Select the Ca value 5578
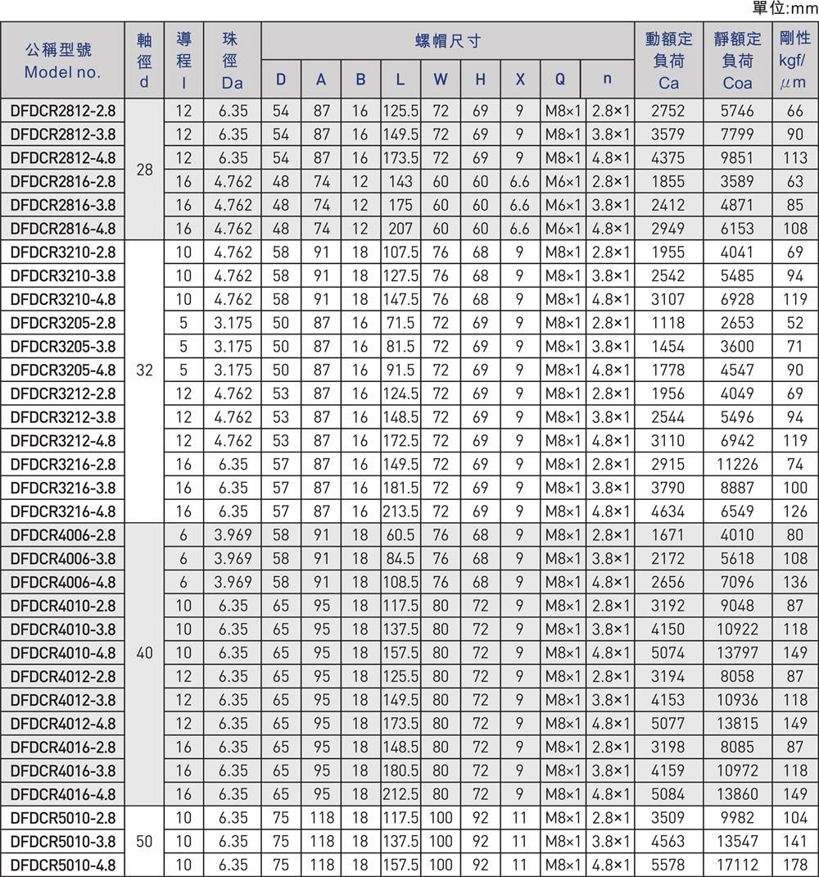 [668, 865]
